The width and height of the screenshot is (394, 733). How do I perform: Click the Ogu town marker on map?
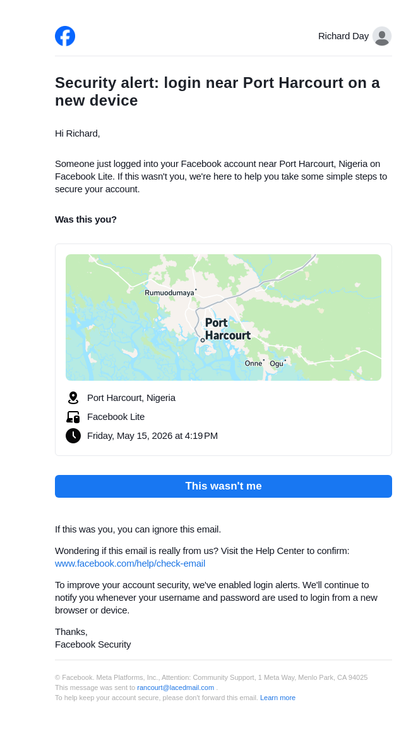(x=285, y=360)
